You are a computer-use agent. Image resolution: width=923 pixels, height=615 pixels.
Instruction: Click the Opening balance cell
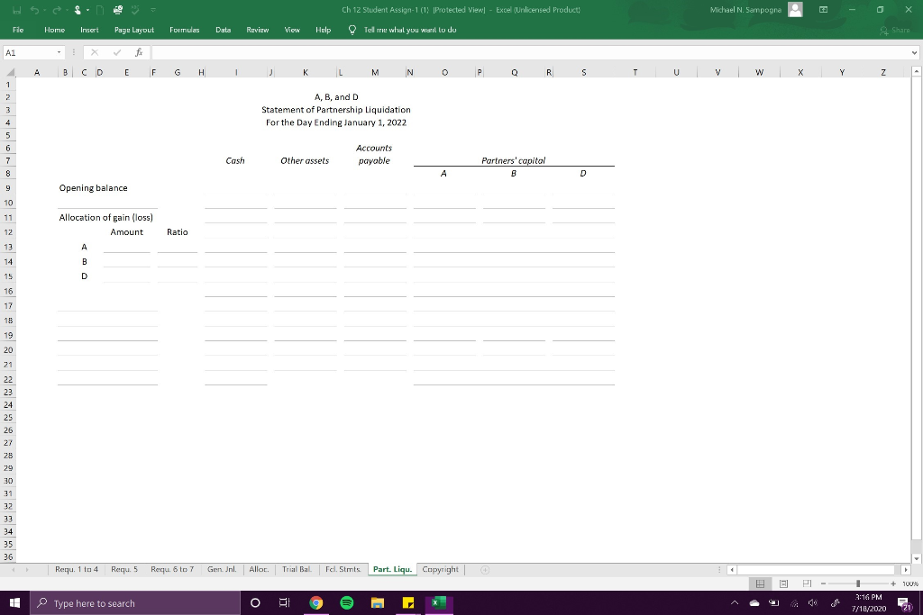click(93, 188)
